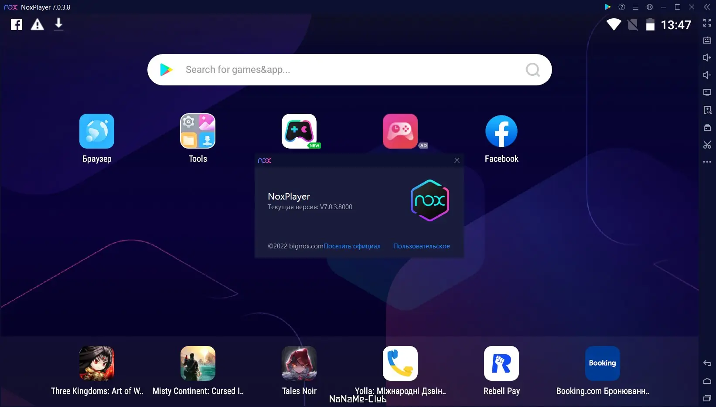Open the warning triangle notification
The width and height of the screenshot is (716, 407).
click(38, 24)
